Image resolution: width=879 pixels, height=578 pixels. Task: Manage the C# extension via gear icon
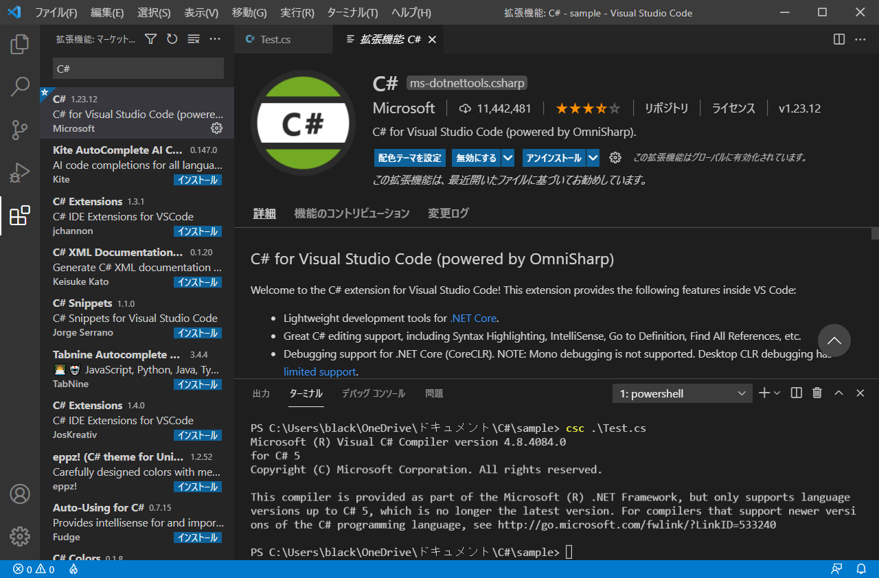(615, 157)
